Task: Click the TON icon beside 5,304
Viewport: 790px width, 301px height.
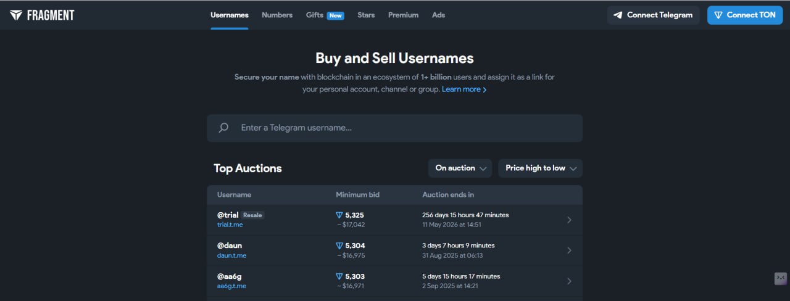Action: click(x=339, y=245)
